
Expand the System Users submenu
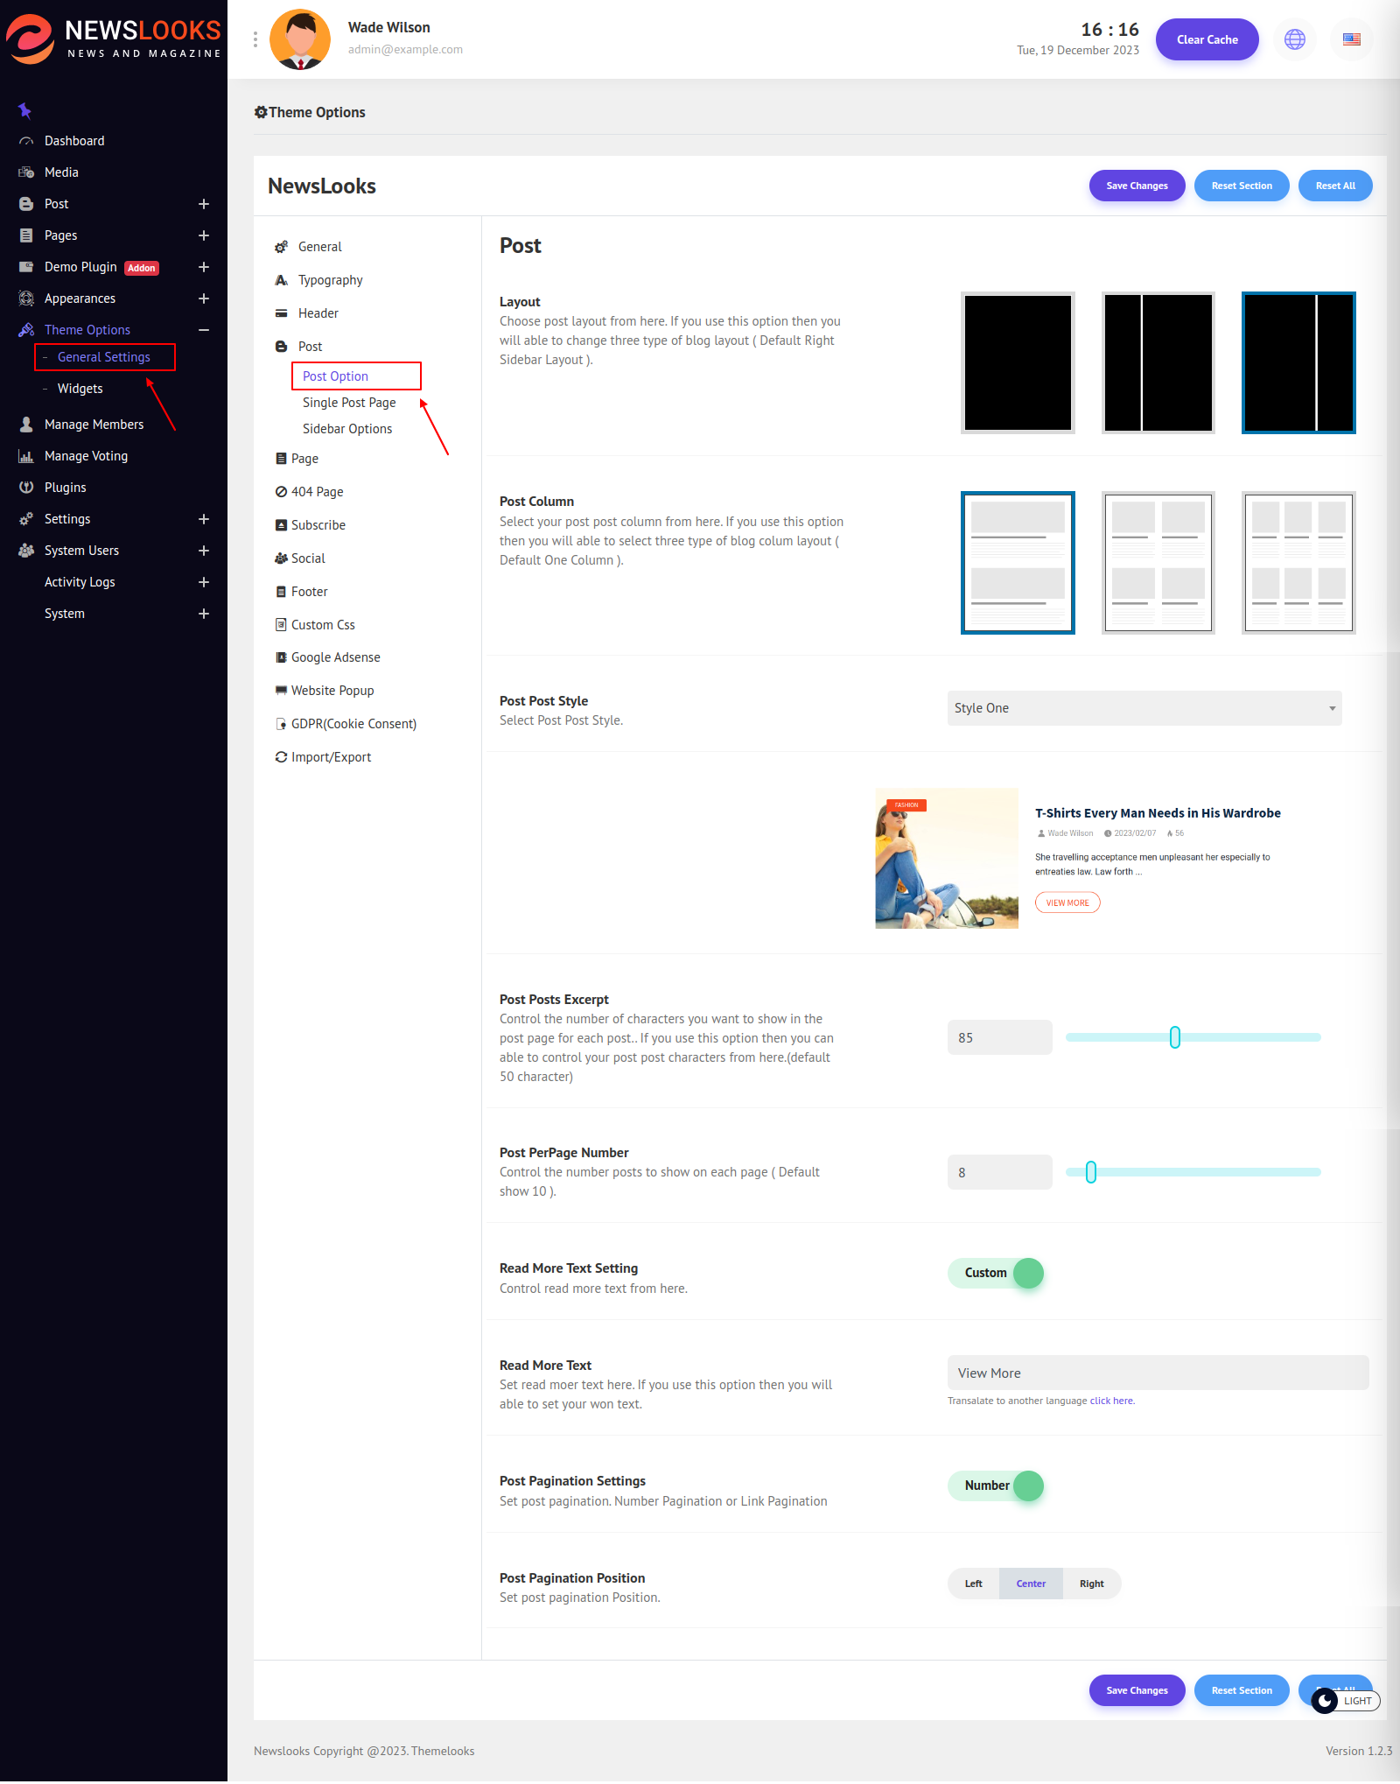click(x=203, y=551)
